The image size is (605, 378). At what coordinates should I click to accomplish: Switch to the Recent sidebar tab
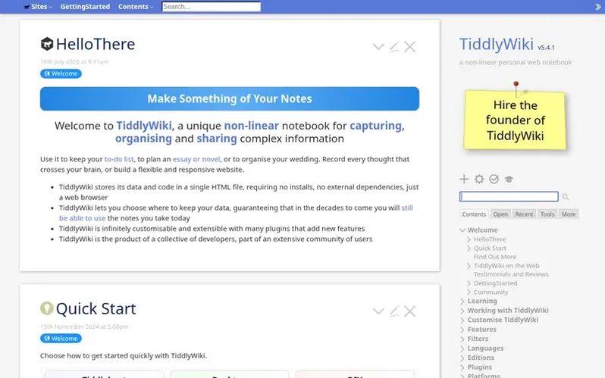point(524,214)
